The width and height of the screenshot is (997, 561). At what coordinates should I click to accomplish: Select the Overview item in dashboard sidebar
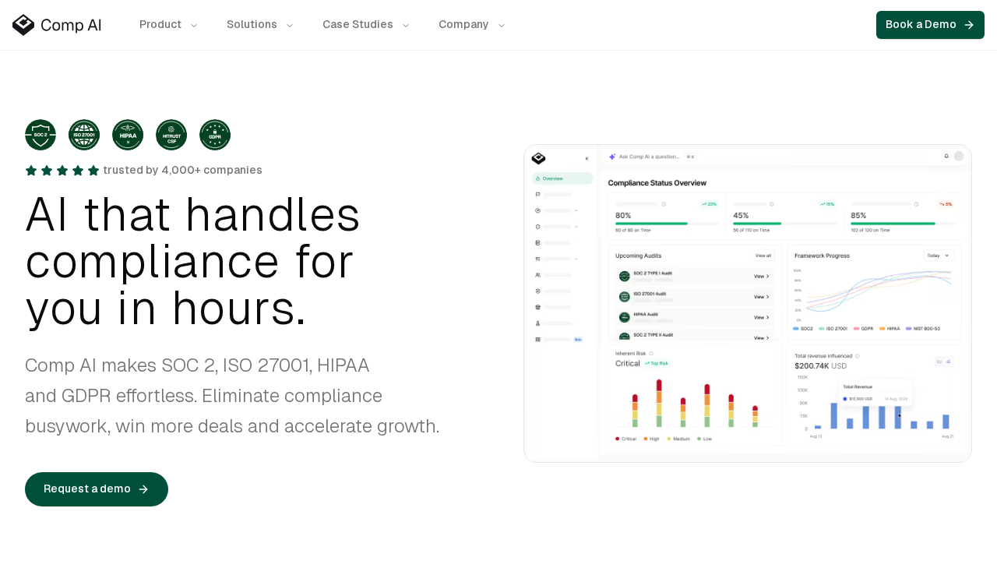pyautogui.click(x=562, y=178)
